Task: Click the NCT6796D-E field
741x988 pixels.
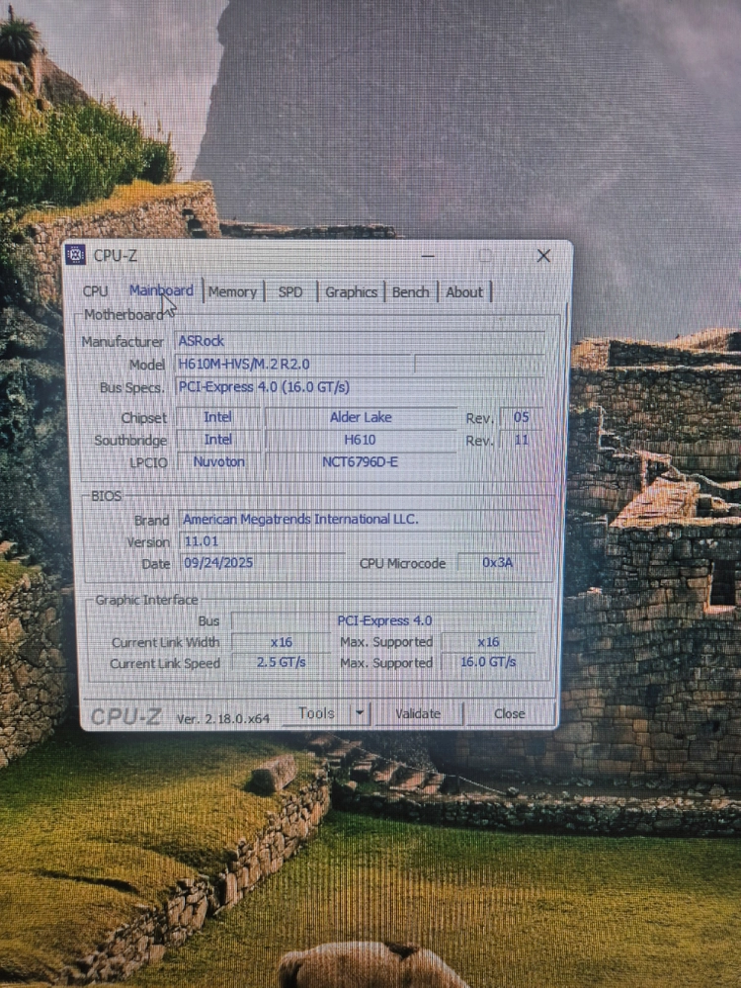Action: tap(361, 461)
